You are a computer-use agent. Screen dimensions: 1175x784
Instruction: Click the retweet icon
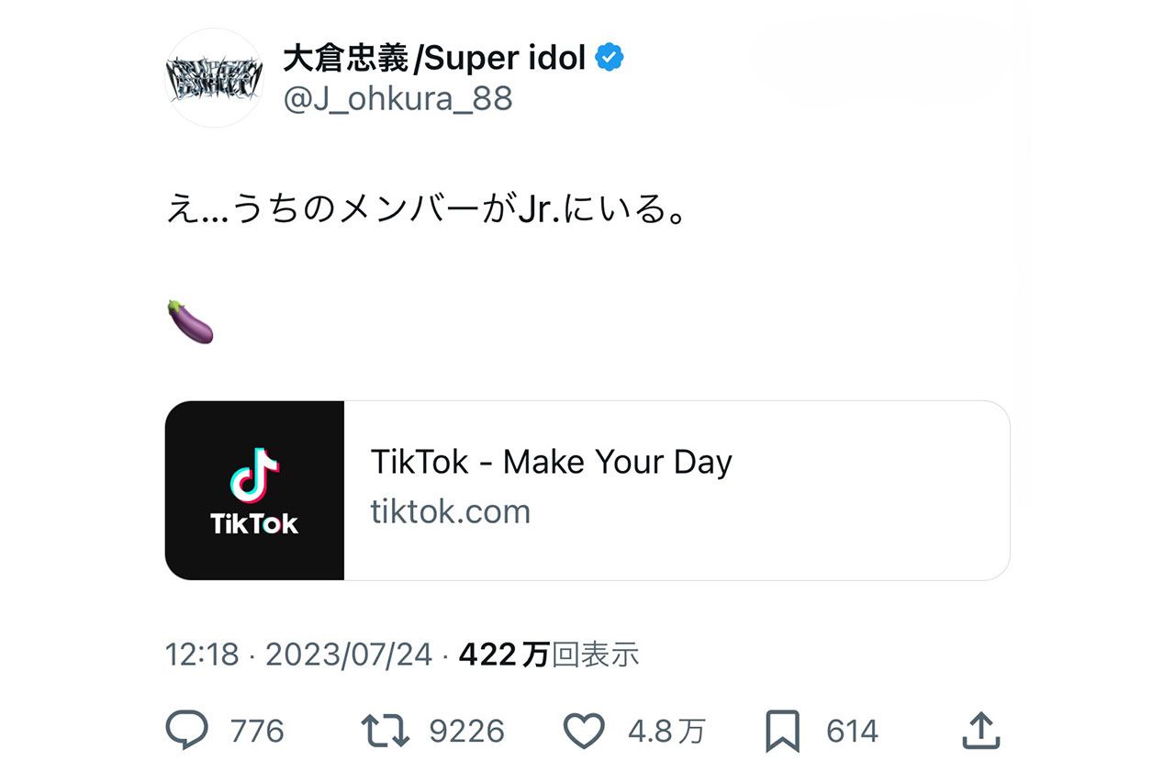point(388,730)
